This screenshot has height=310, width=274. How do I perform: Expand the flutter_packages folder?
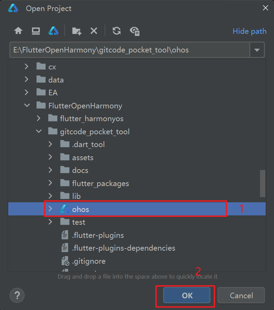tap(50, 183)
